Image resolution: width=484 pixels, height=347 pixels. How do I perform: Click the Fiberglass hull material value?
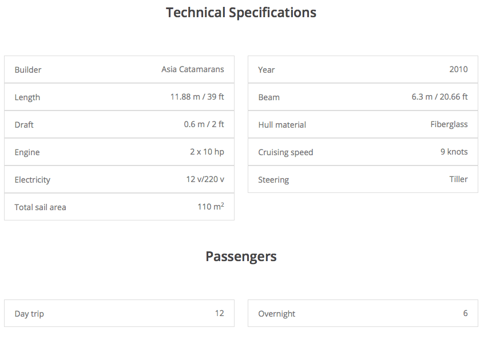pyautogui.click(x=449, y=124)
